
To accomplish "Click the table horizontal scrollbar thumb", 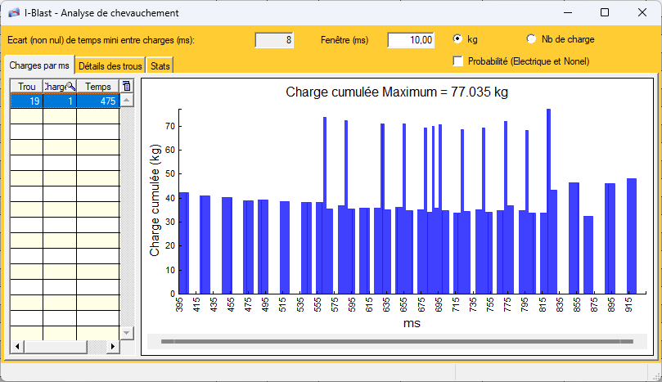I will click(x=56, y=347).
